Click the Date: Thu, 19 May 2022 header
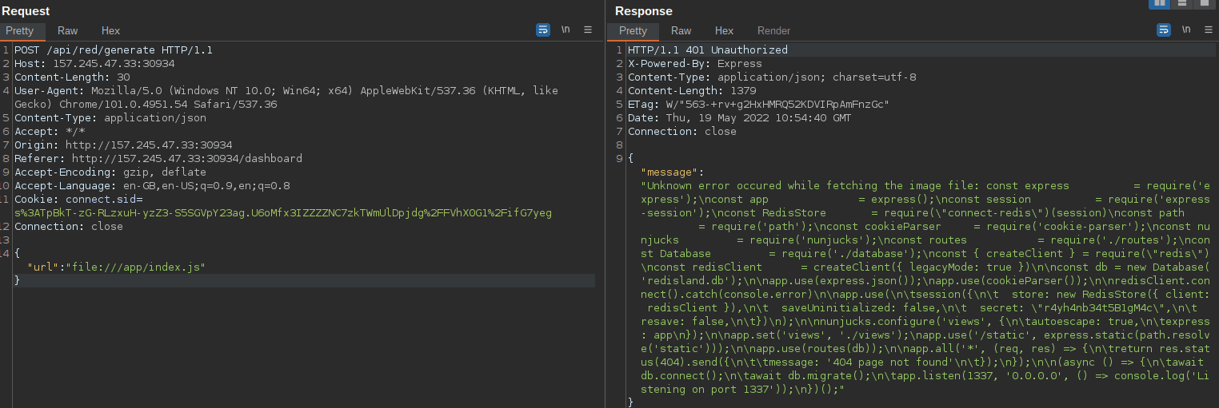Screen dimensions: 1219x408 pyautogui.click(x=740, y=117)
